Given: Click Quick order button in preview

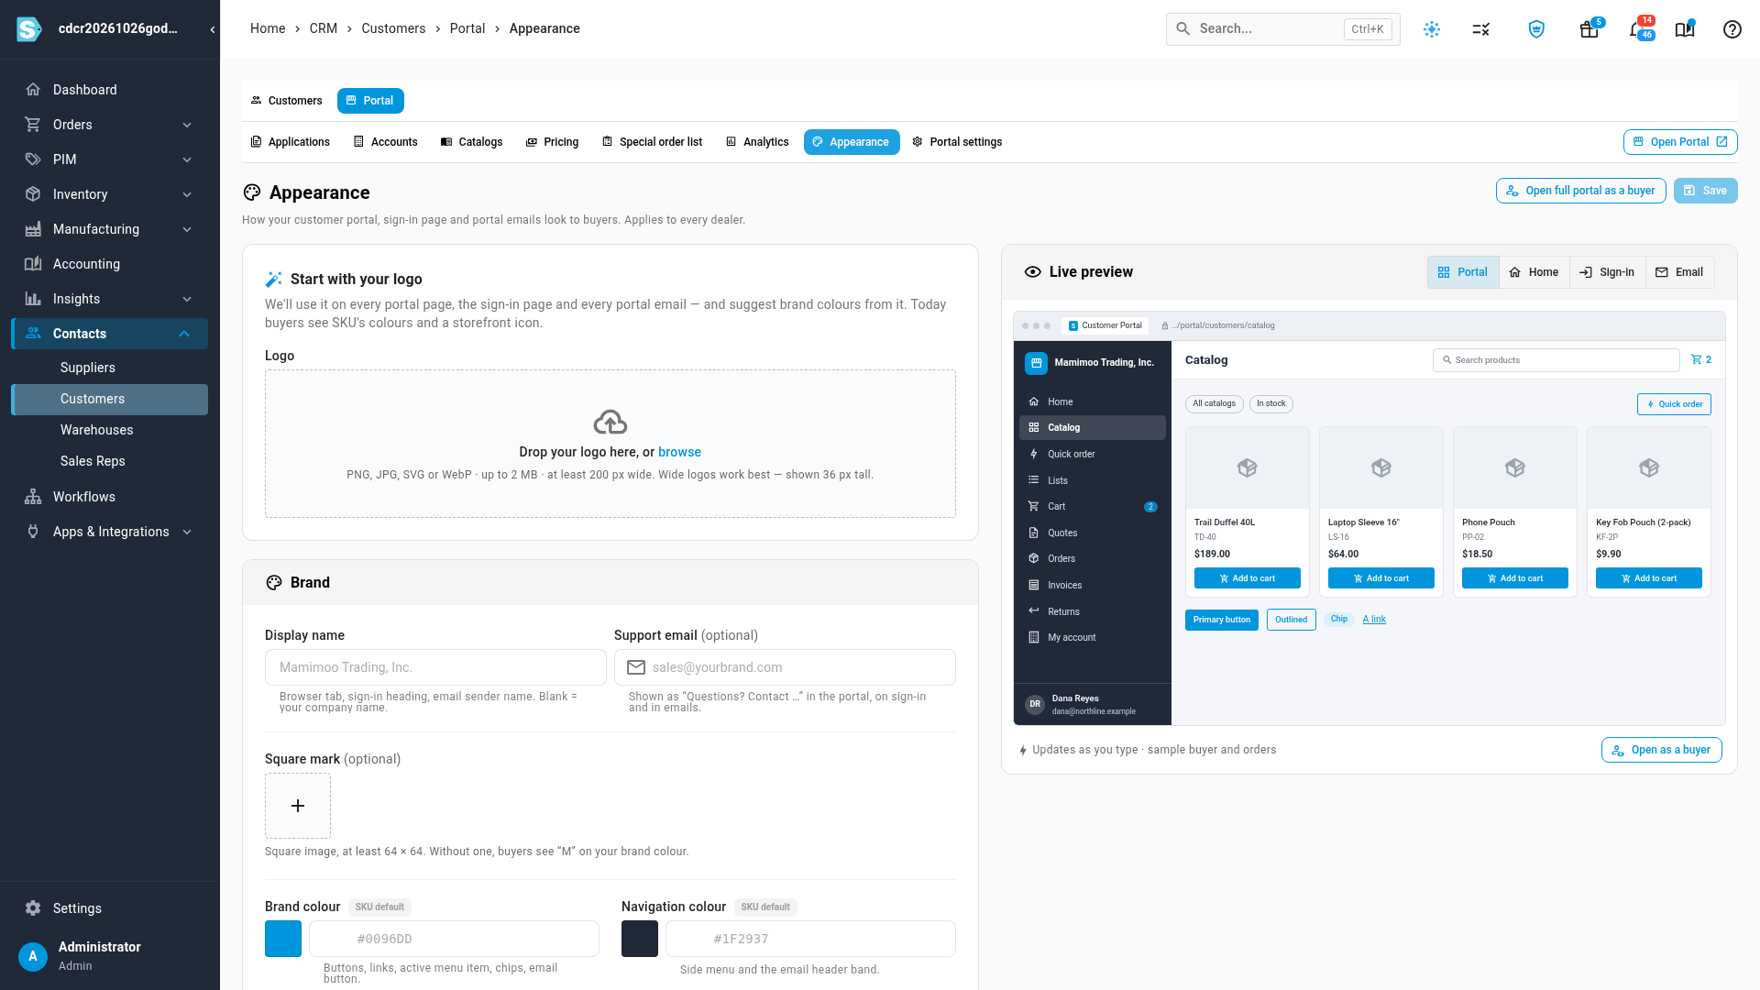Looking at the screenshot, I should pos(1675,404).
